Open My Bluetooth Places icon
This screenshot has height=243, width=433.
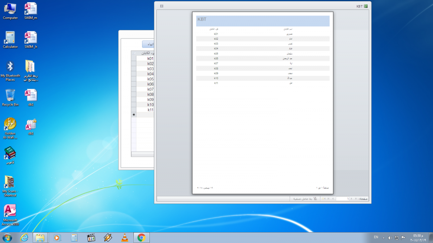(x=10, y=71)
